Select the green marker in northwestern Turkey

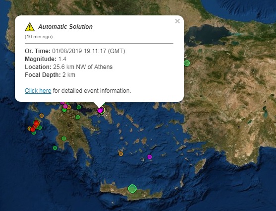tap(187, 63)
